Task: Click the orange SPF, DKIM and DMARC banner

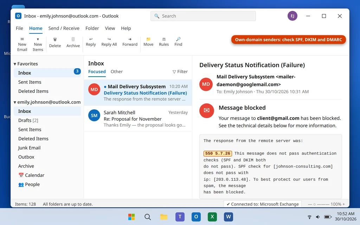Action: click(288, 39)
